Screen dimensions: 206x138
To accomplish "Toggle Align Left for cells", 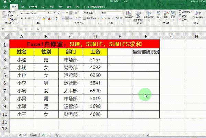I will click(63, 18).
